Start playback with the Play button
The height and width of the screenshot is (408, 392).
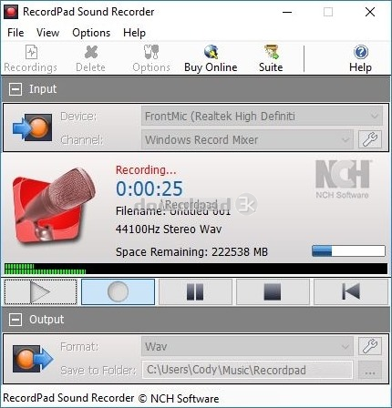tap(40, 292)
